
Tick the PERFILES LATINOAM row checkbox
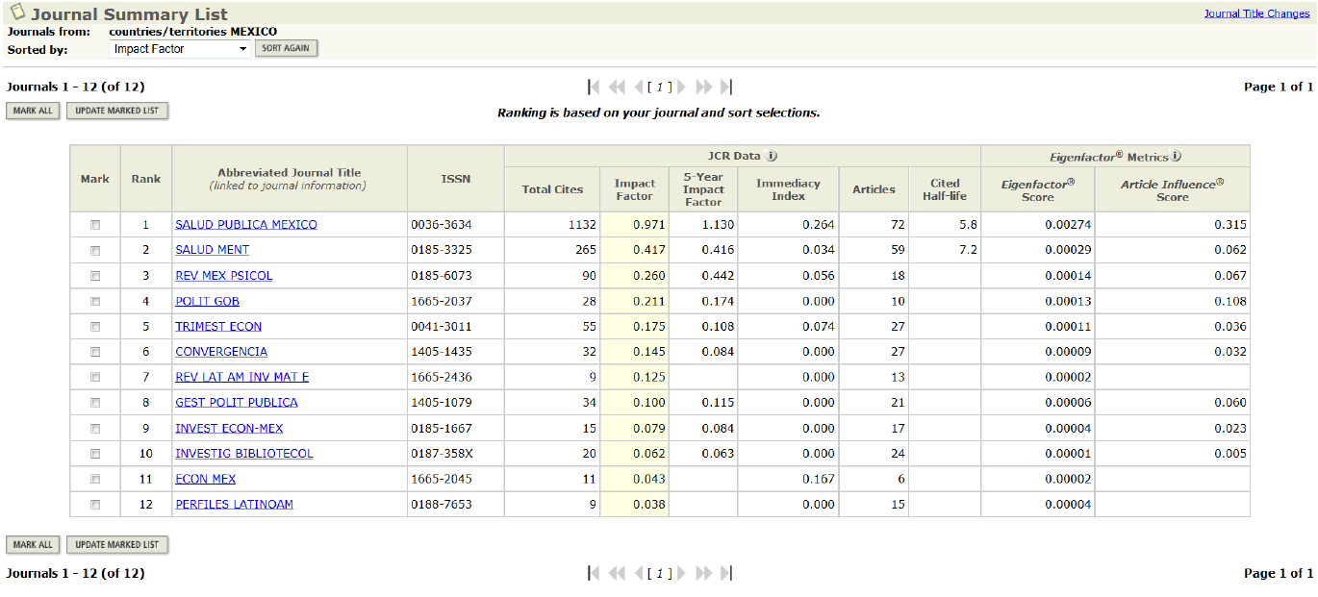(x=95, y=505)
